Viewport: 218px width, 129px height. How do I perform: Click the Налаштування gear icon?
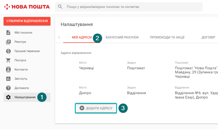point(8,97)
